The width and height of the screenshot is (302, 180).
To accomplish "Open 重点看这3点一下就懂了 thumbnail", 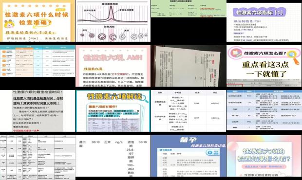I will (x=264, y=66).
